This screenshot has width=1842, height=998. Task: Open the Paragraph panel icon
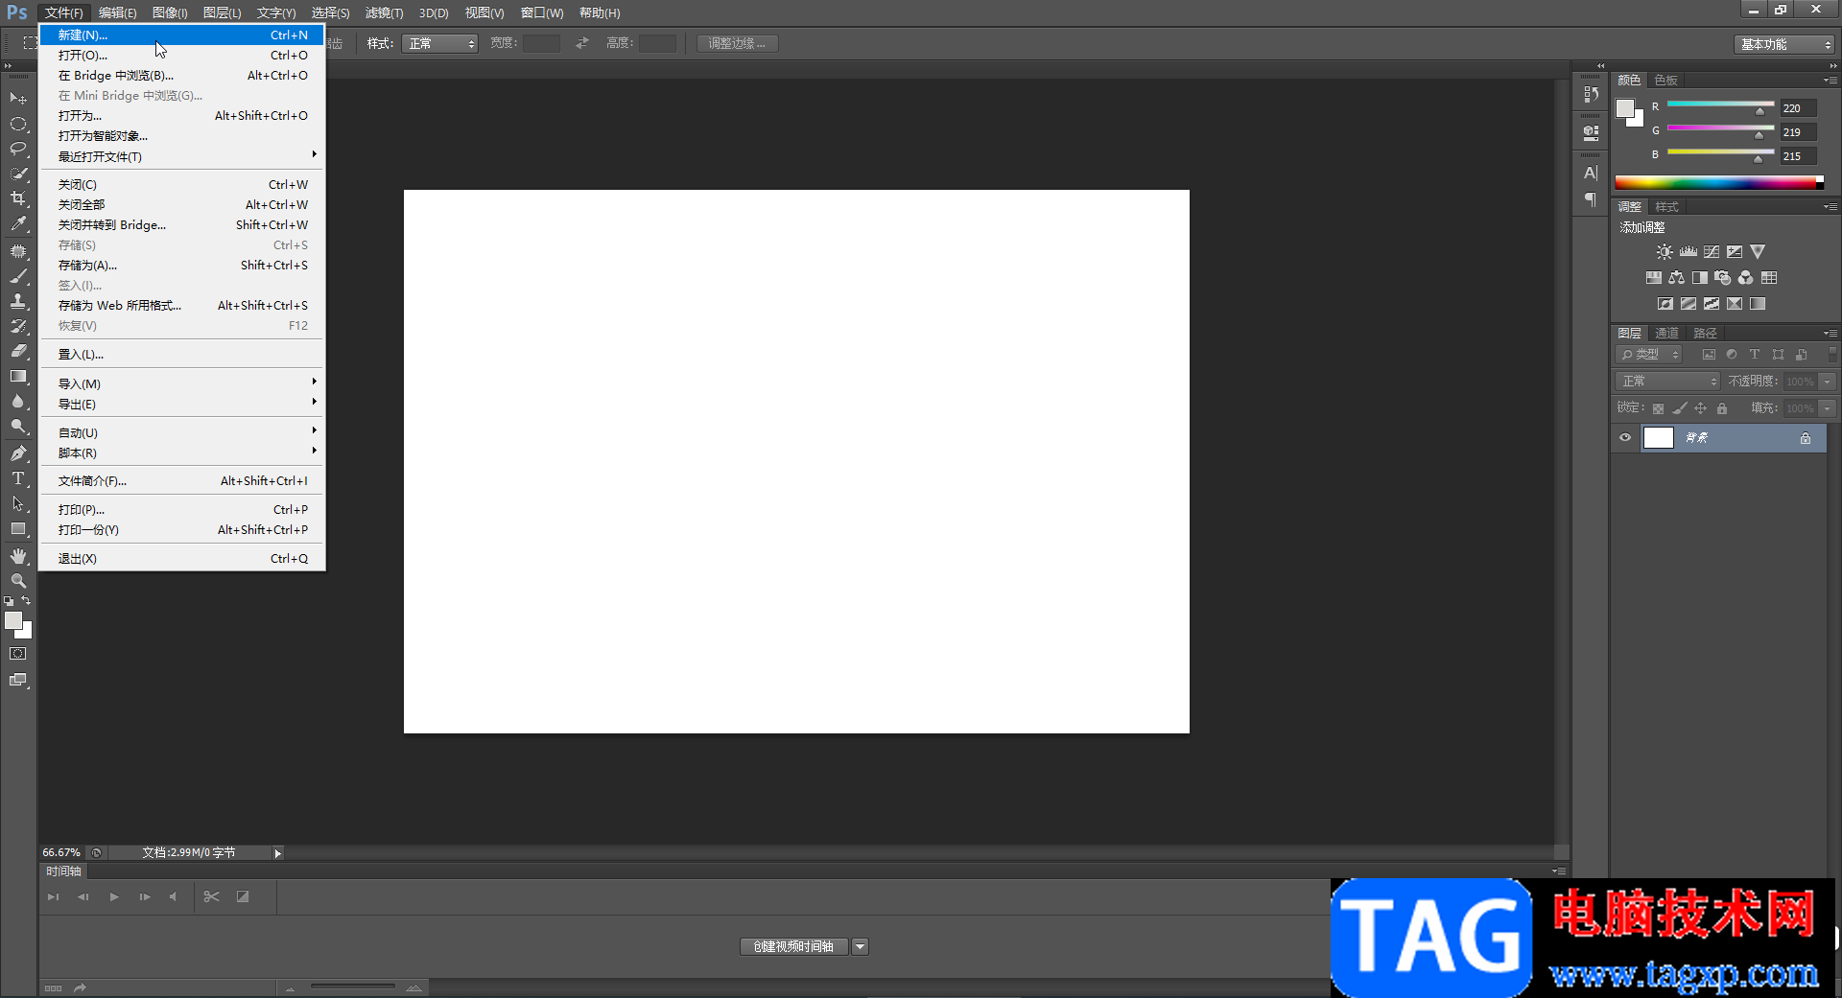pos(1591,199)
